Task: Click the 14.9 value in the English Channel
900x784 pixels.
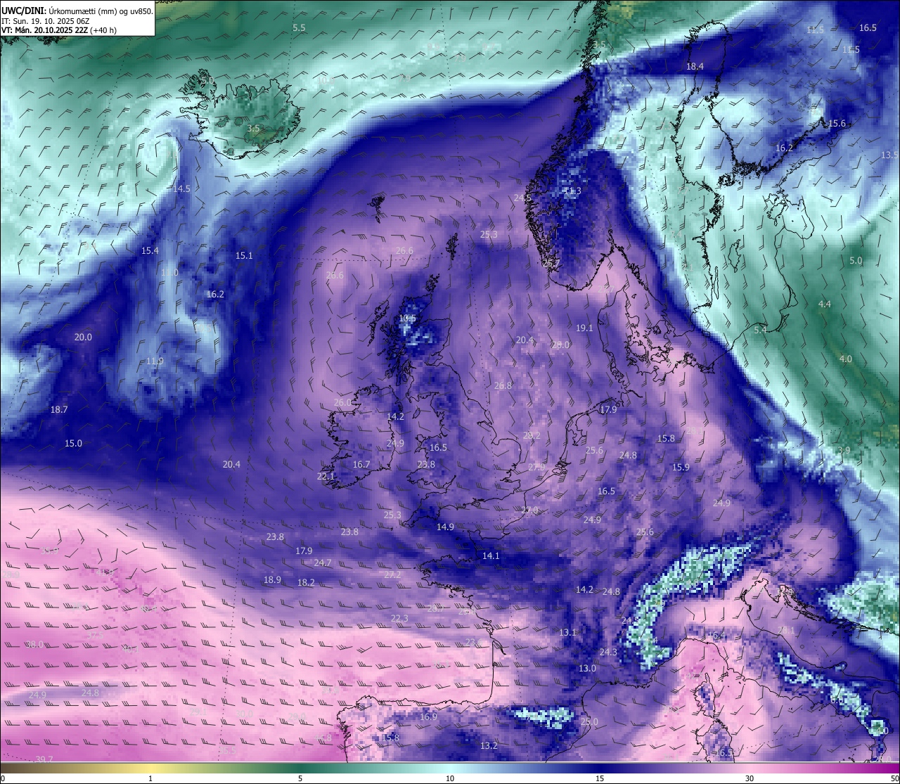Action: pos(445,527)
